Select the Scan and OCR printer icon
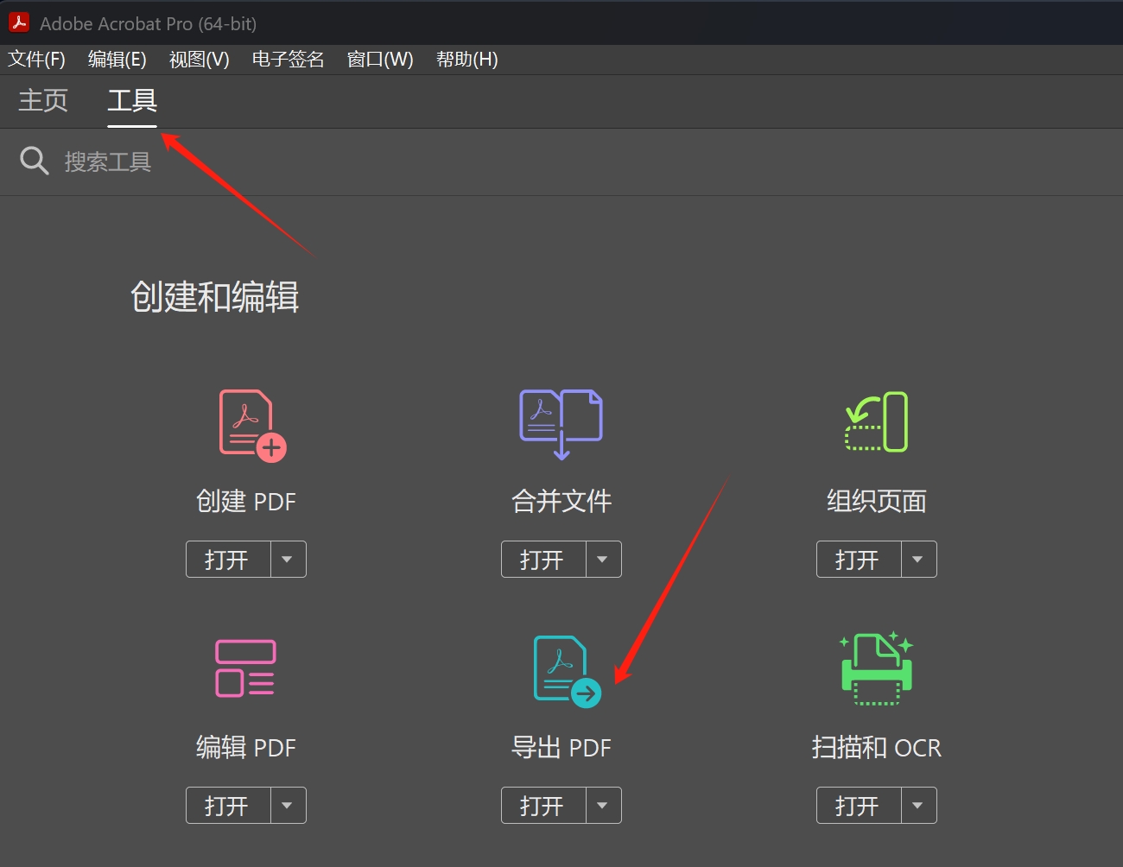 [x=876, y=669]
